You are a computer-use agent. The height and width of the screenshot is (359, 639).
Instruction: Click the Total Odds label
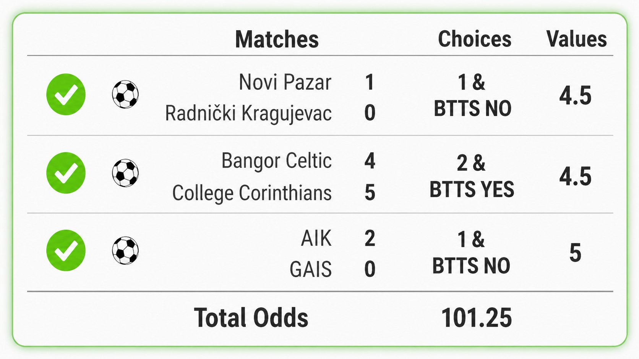pyautogui.click(x=251, y=318)
